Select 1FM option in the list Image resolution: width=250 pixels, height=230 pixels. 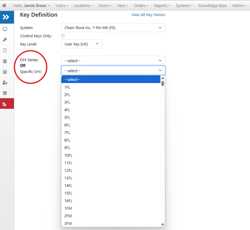click(68, 208)
